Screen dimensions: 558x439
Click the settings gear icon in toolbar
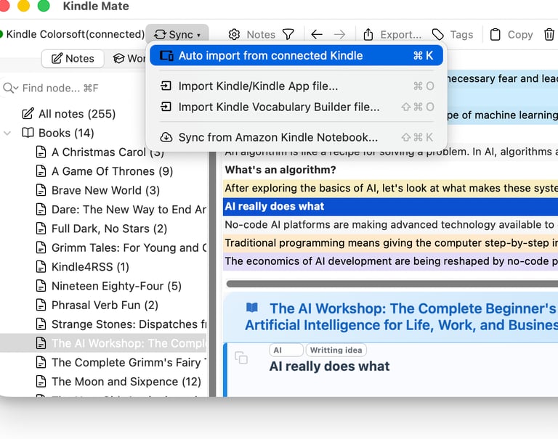(234, 35)
